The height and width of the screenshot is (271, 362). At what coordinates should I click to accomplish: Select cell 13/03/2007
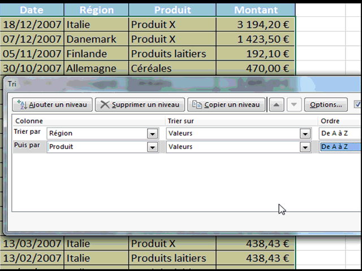[32, 243]
